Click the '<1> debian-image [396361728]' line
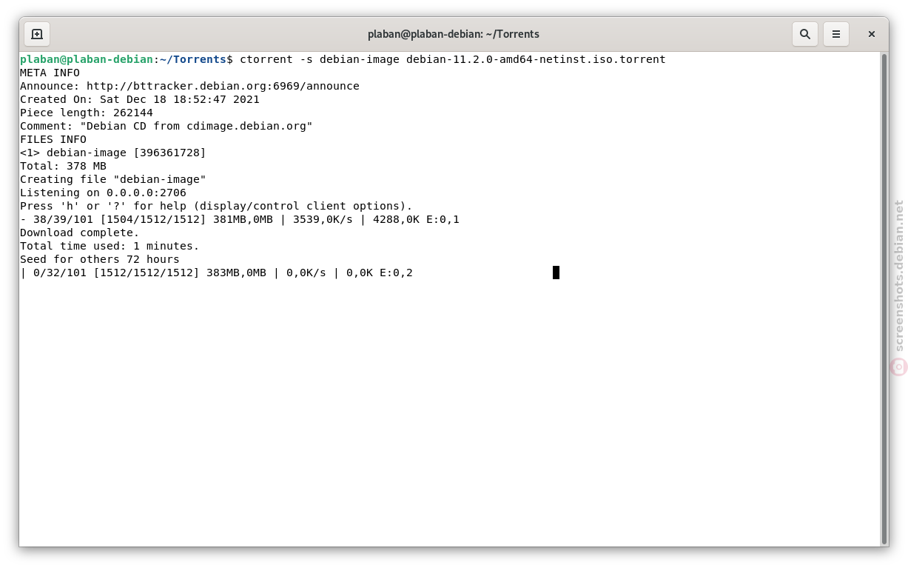Viewport: 908px width, 568px height. [113, 153]
